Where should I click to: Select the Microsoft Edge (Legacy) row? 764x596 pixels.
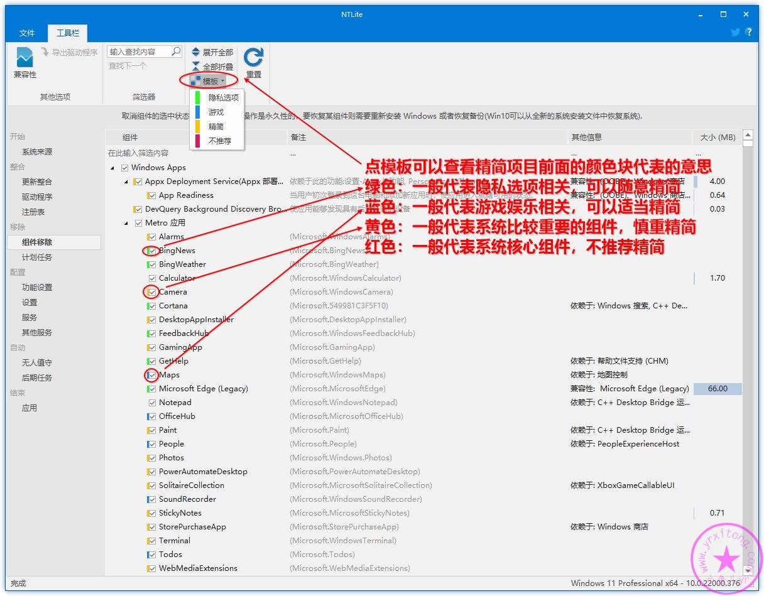click(x=424, y=389)
